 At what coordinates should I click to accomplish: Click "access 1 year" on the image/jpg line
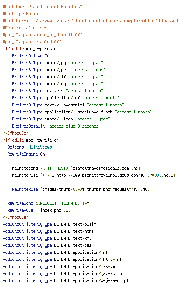tap(85, 63)
